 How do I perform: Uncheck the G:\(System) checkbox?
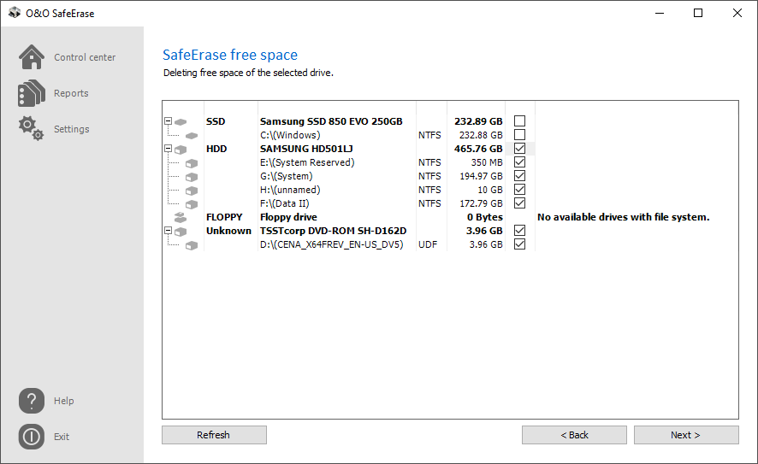click(x=519, y=176)
